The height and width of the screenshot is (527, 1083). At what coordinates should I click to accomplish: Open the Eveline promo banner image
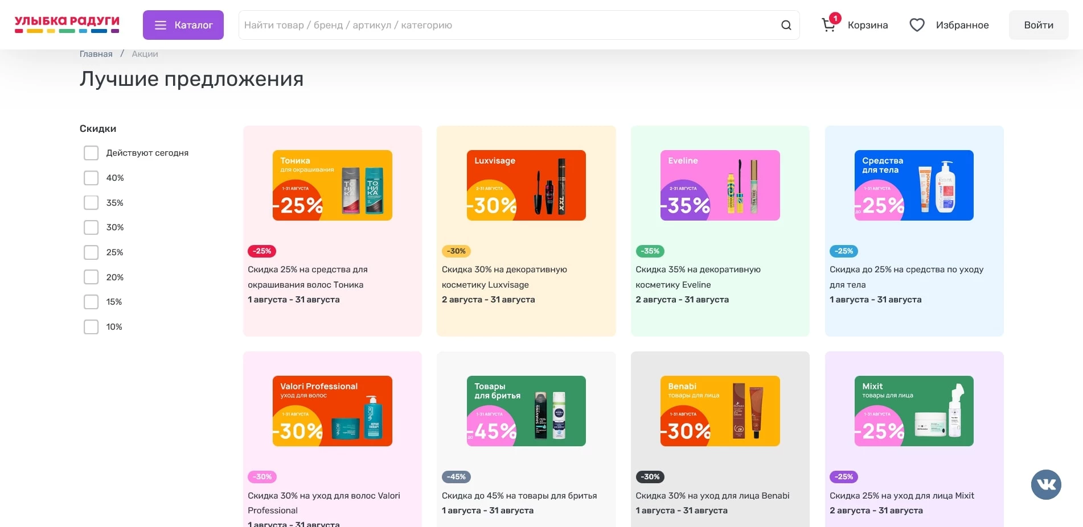(720, 185)
